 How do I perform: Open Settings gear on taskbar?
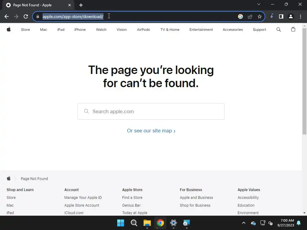[174, 223]
